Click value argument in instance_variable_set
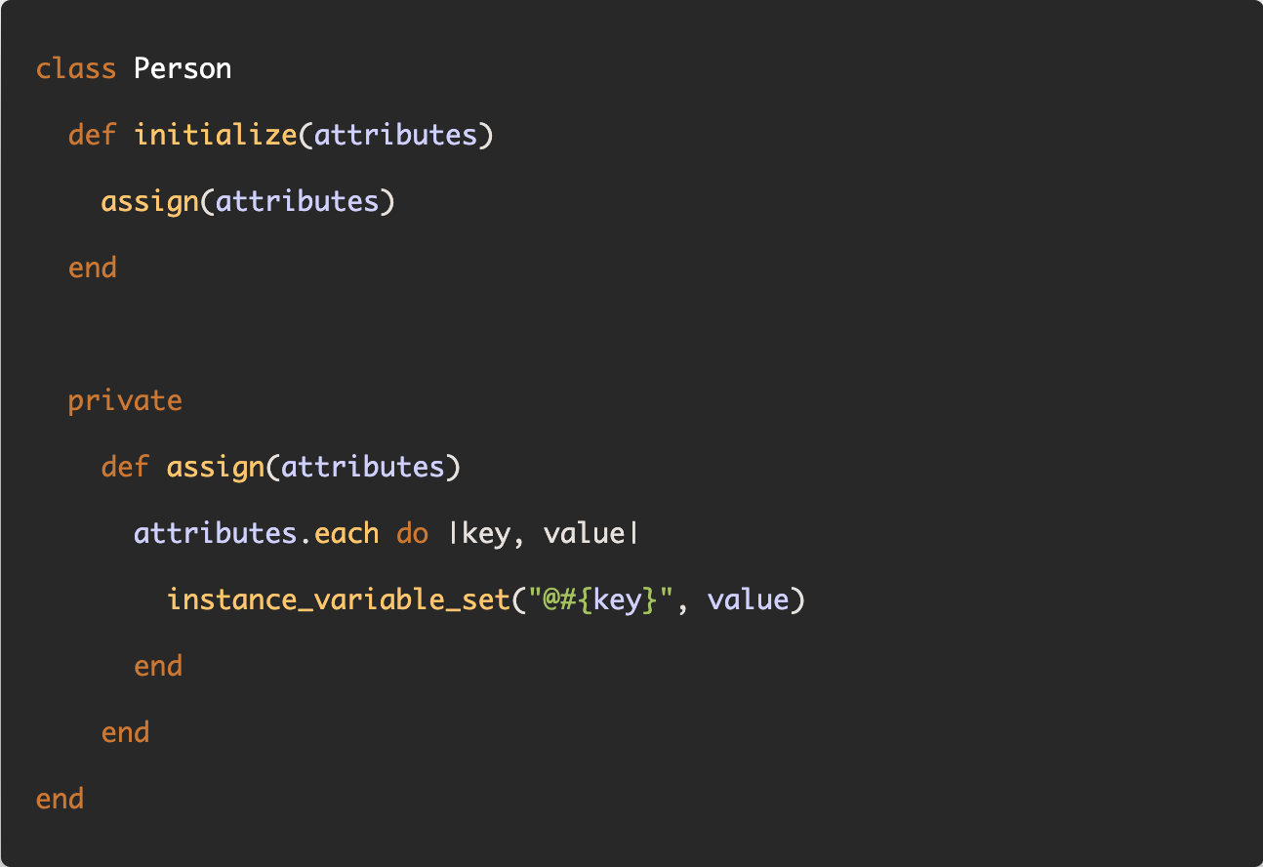The image size is (1263, 867). [x=748, y=599]
